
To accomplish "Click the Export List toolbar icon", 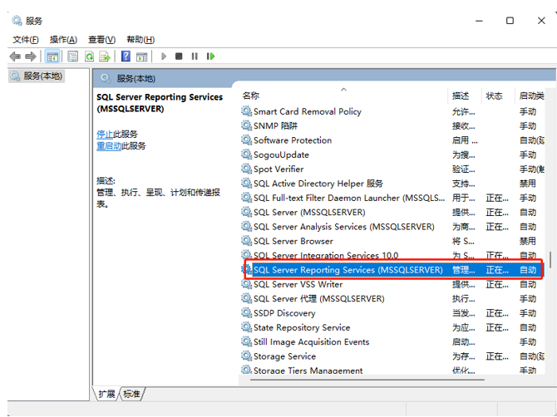I will (105, 56).
